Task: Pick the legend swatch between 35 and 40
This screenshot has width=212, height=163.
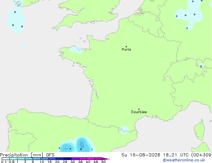Action: pos(83,159)
